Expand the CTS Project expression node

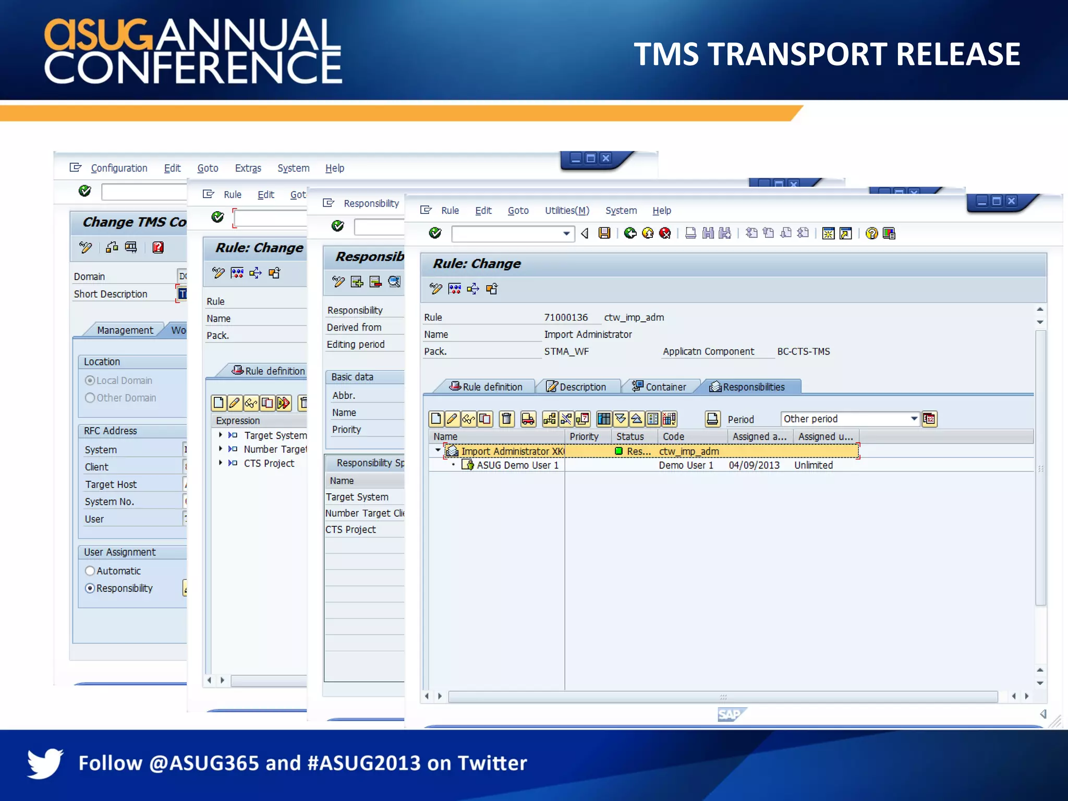221,463
